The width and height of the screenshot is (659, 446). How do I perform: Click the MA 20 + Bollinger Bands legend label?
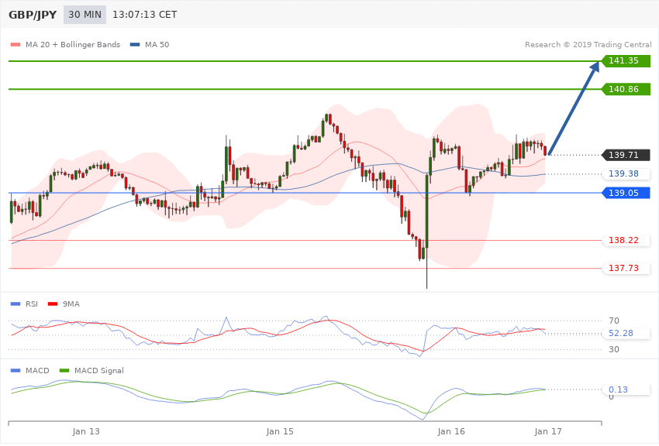[x=73, y=44]
